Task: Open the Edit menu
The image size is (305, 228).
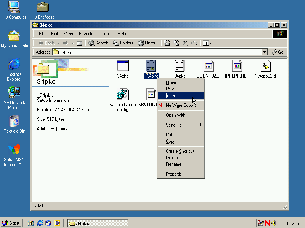Action: pyautogui.click(x=55, y=34)
